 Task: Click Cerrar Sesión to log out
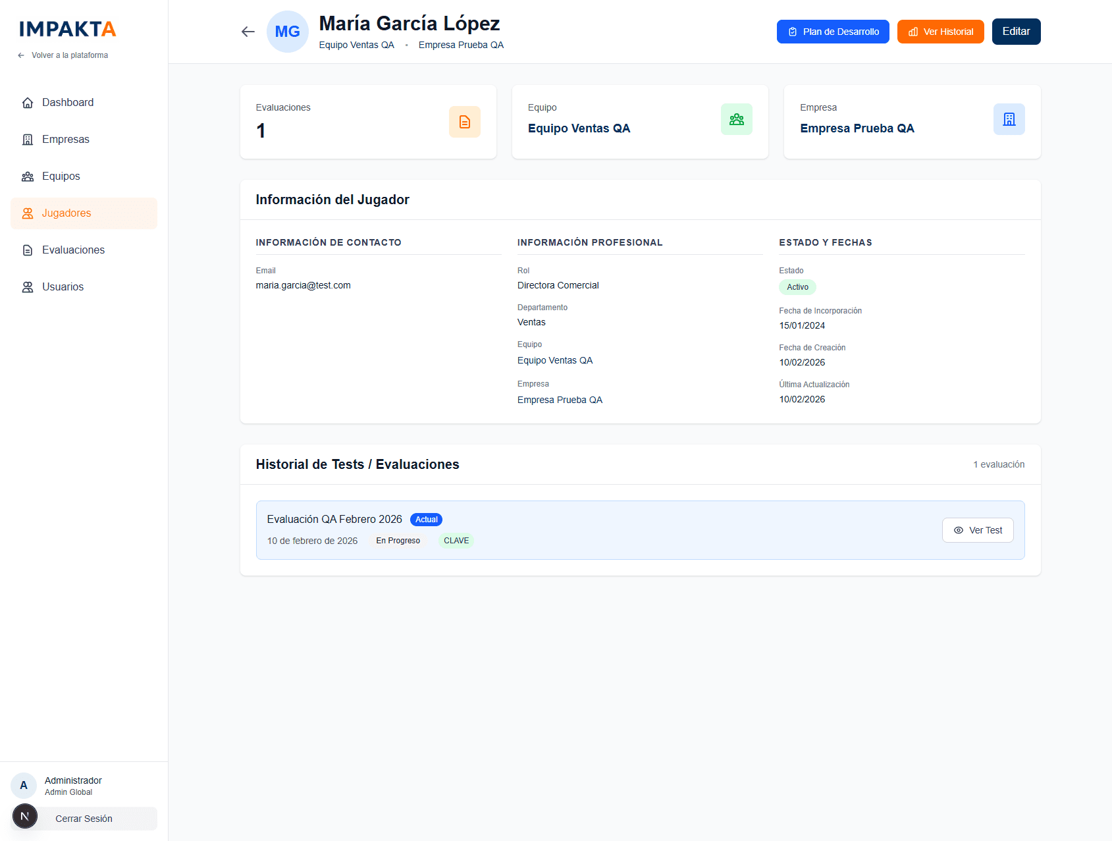click(84, 819)
